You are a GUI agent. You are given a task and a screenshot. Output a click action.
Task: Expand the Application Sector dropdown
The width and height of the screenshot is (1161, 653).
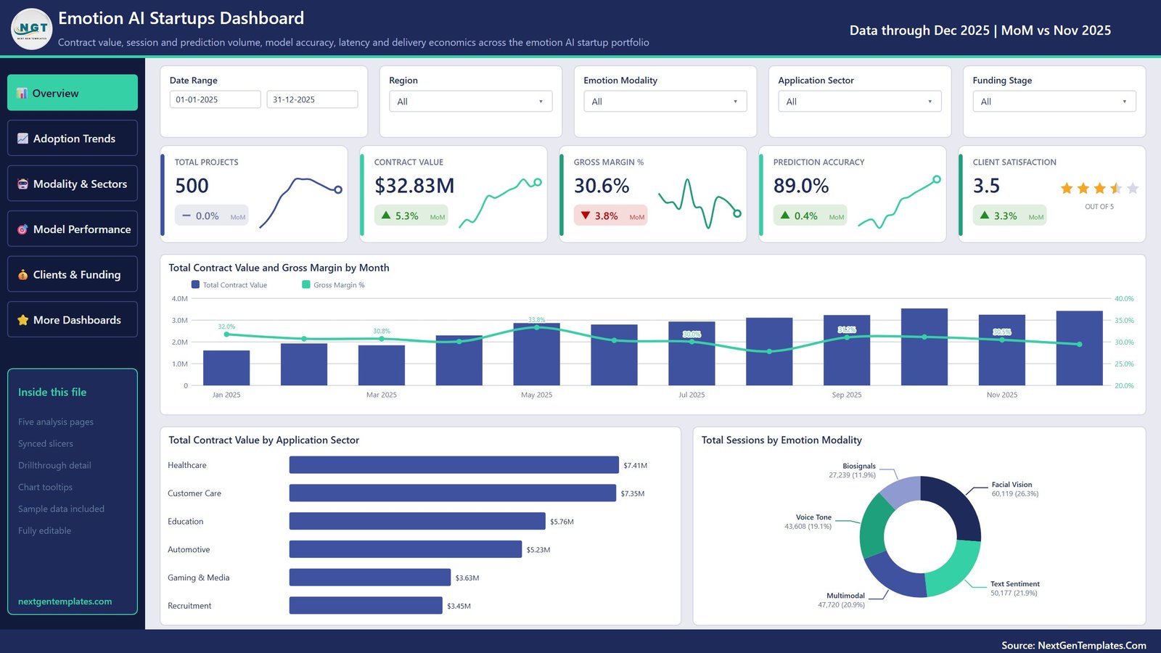click(x=860, y=101)
